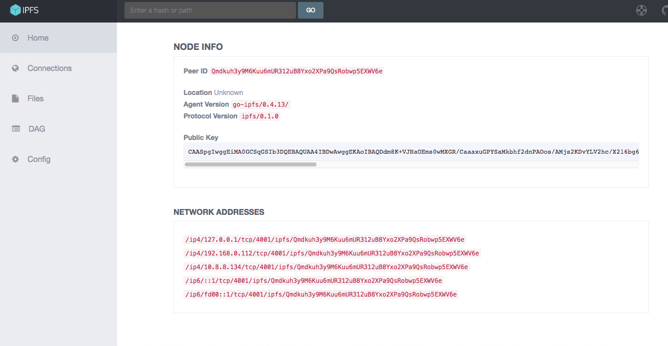This screenshot has height=346, width=668.
Task: Click the GO button
Action: [311, 10]
